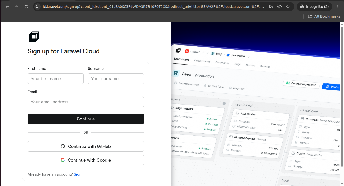Viewport: 344px width, 186px height.
Task: Bookmark this page with the star icon
Action: click(x=288, y=7)
